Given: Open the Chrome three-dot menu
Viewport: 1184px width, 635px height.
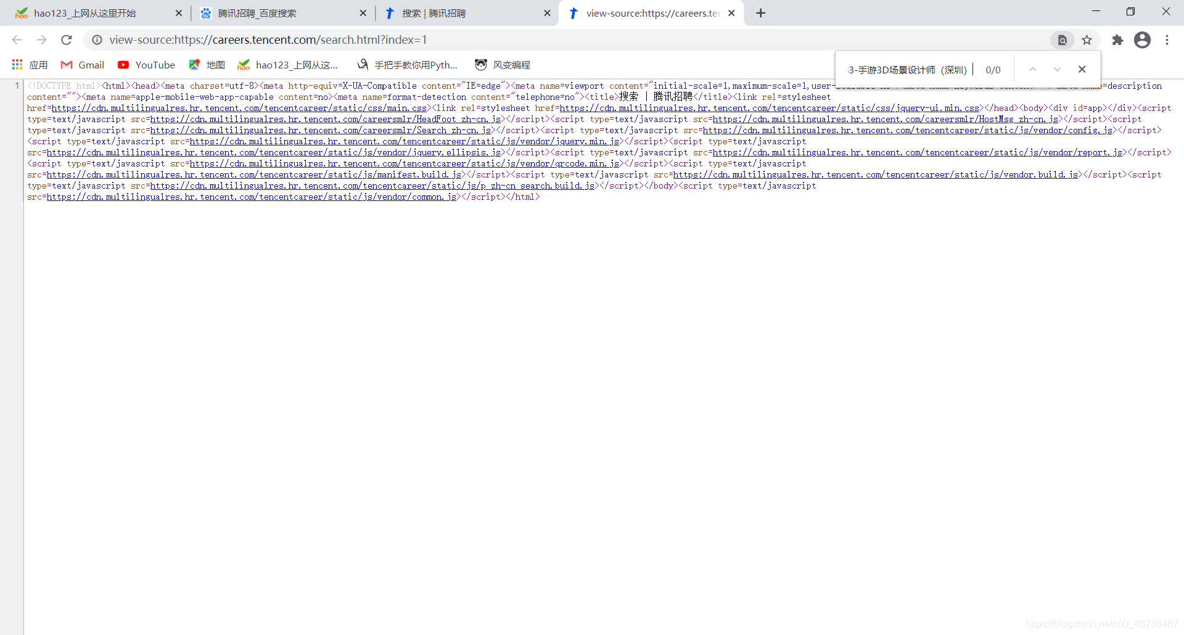Looking at the screenshot, I should pos(1167,40).
